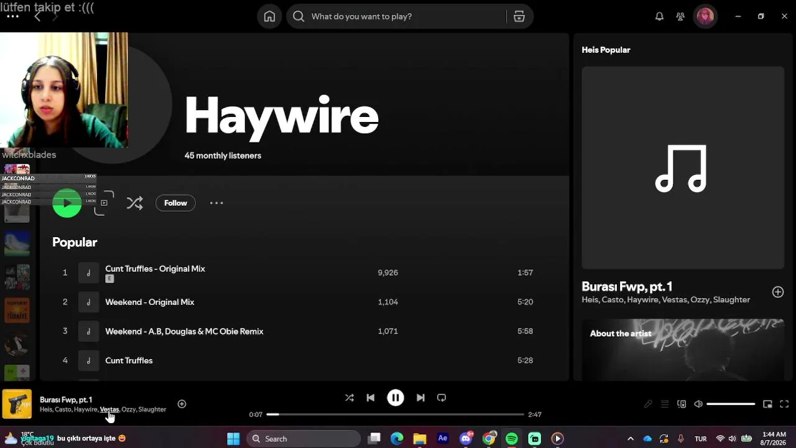Screen dimensions: 796x448
Task: Open the lyrics microphone icon
Action: click(x=648, y=404)
